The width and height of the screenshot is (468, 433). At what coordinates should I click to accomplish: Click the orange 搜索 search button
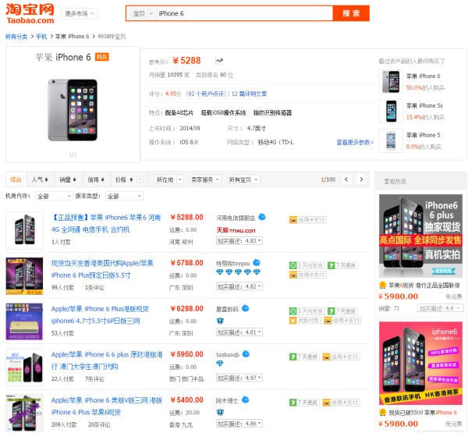[x=351, y=13]
